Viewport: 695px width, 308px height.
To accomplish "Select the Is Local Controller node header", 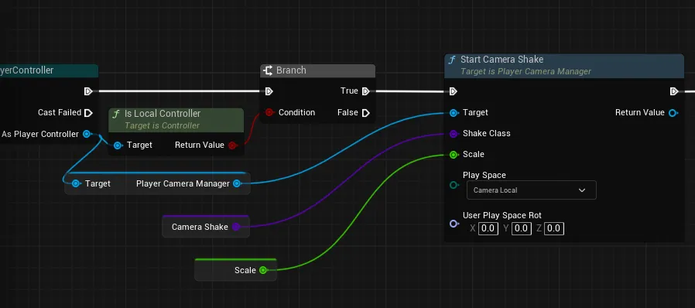I will (176, 120).
